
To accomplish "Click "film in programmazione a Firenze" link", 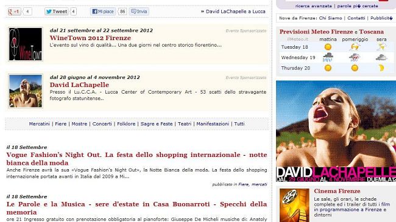I will click(352, 207).
